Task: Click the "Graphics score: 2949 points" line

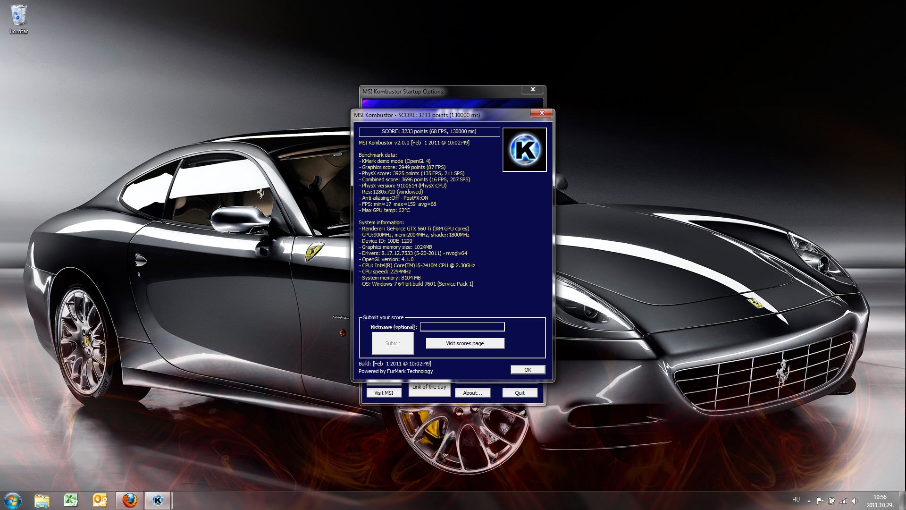Action: click(x=402, y=167)
